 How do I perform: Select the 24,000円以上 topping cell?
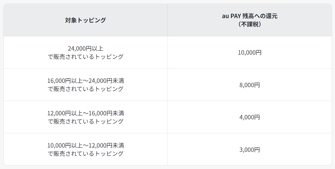(86, 52)
